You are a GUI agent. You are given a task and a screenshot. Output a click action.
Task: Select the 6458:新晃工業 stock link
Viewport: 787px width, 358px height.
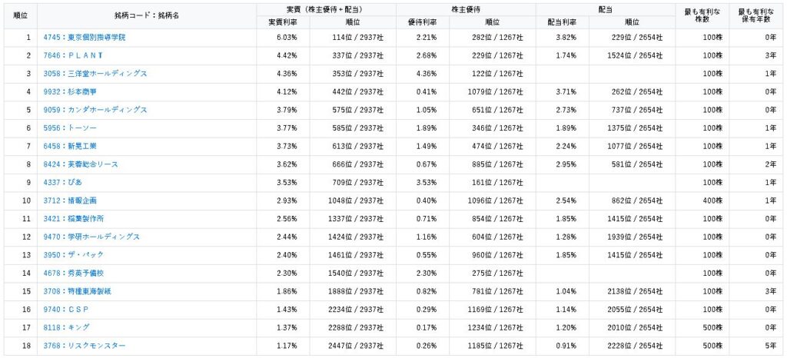coord(70,146)
